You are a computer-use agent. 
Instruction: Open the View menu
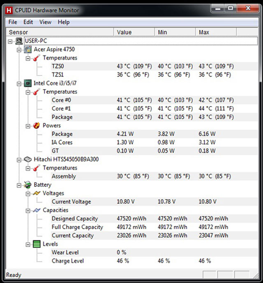(45, 22)
